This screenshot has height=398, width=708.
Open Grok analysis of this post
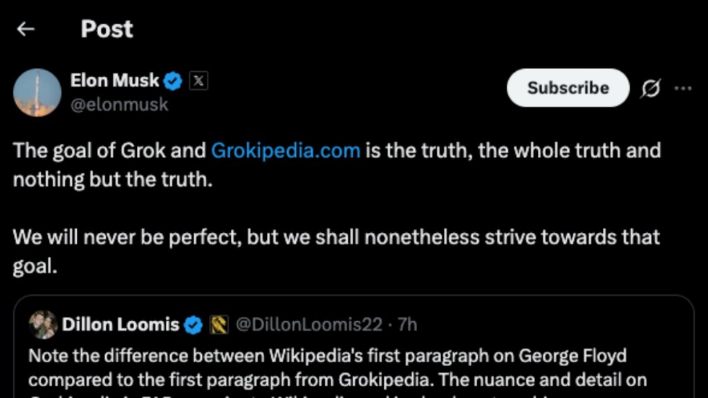point(651,88)
